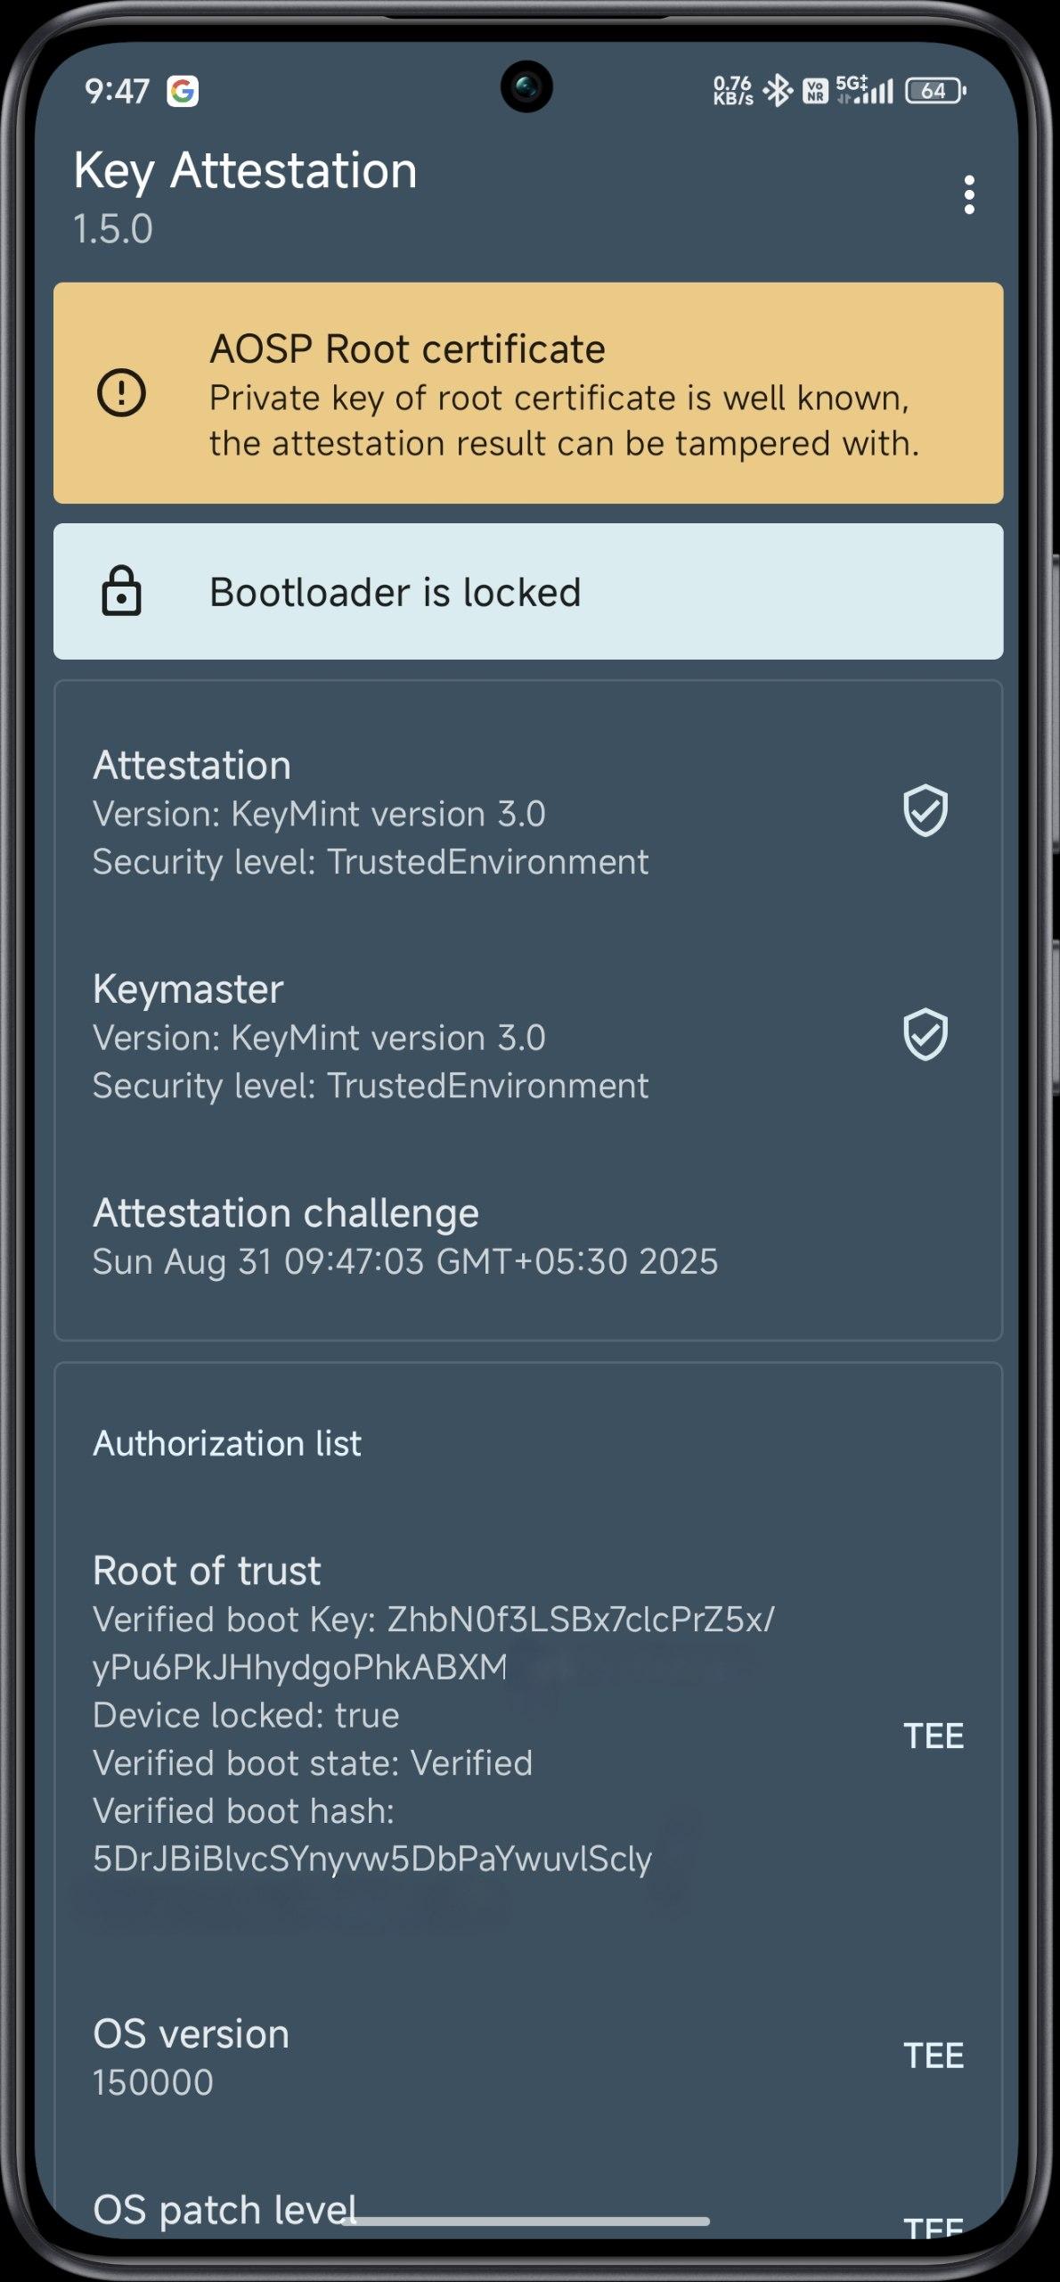The width and height of the screenshot is (1060, 2282).
Task: Tap the TEE label beside OS version
Action: (934, 2056)
